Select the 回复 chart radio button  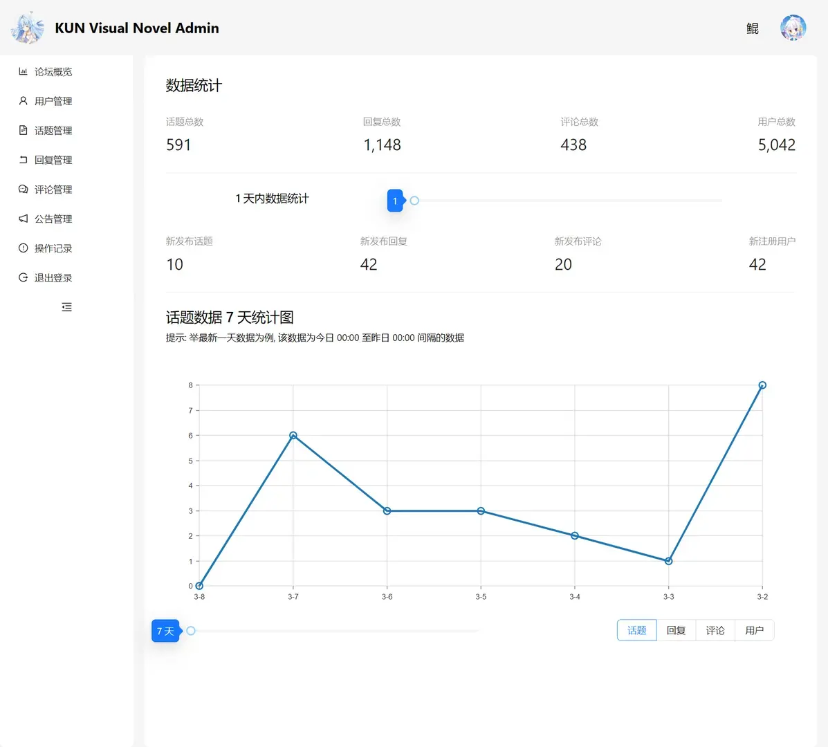[x=677, y=630]
